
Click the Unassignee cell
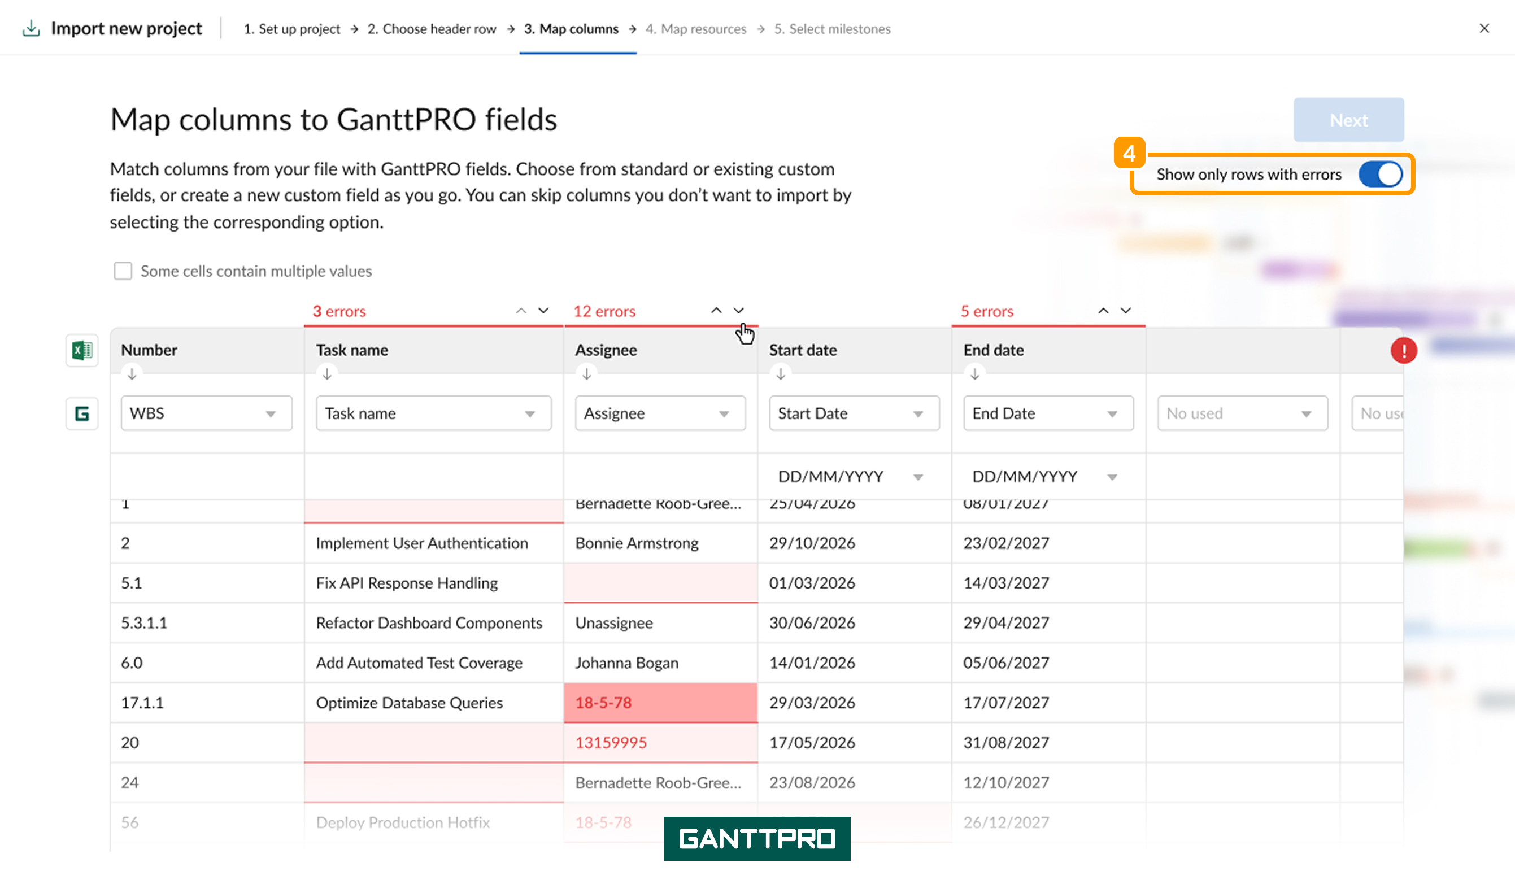pos(660,623)
